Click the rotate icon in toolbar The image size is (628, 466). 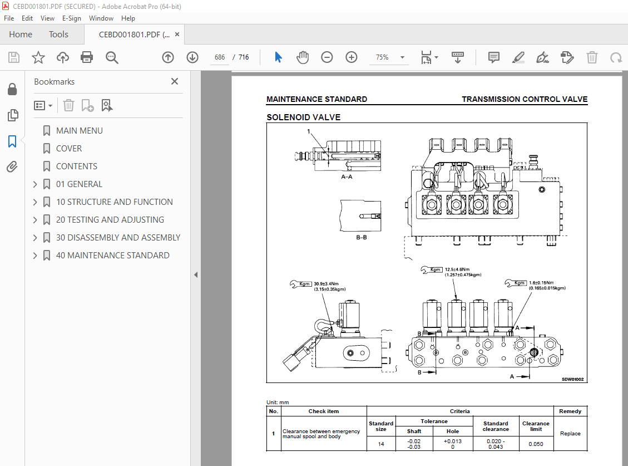tap(616, 58)
